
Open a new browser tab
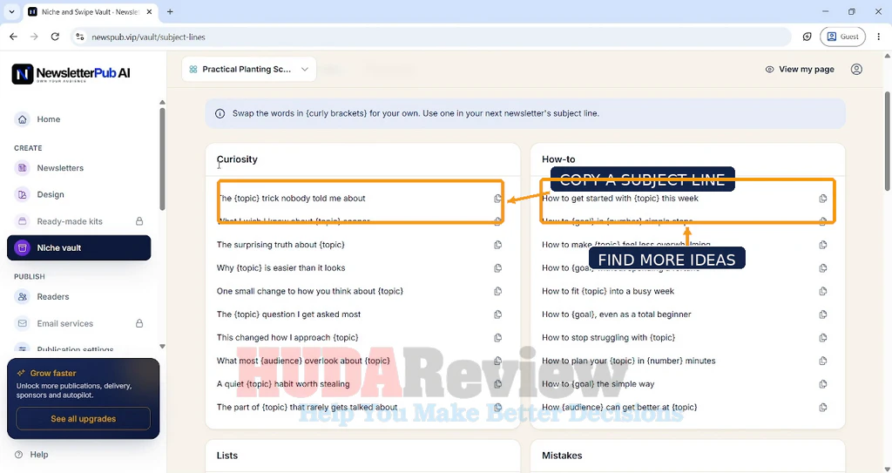click(170, 11)
